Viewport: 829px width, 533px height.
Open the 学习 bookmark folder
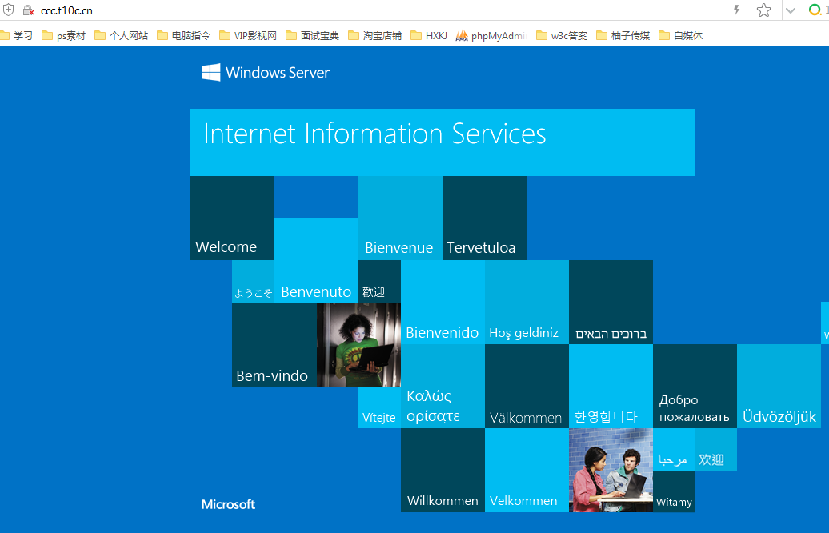click(16, 35)
